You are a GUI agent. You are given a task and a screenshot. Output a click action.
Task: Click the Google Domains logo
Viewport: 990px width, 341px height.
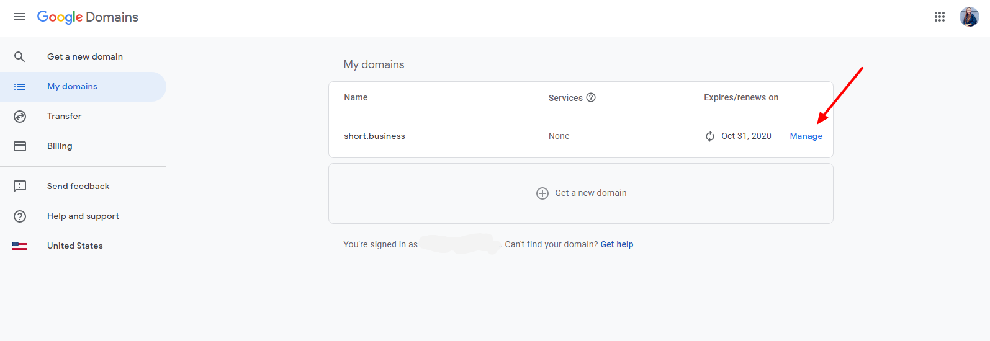pyautogui.click(x=88, y=17)
